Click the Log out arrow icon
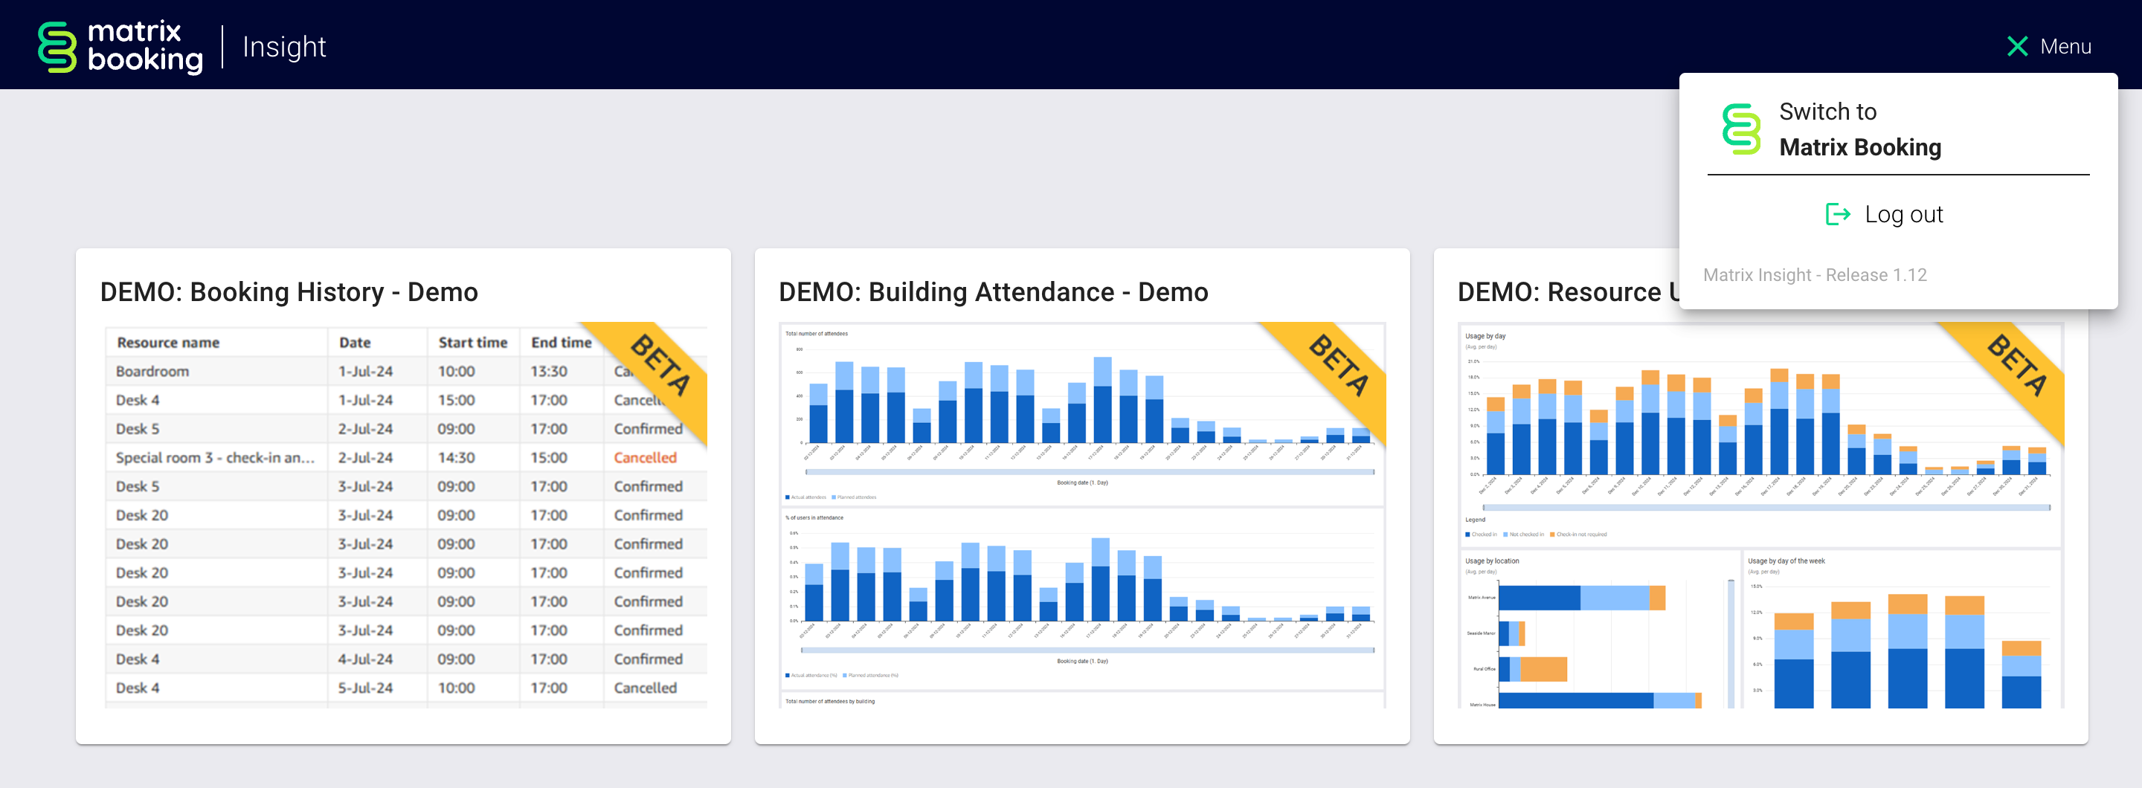2142x788 pixels. (x=1837, y=214)
